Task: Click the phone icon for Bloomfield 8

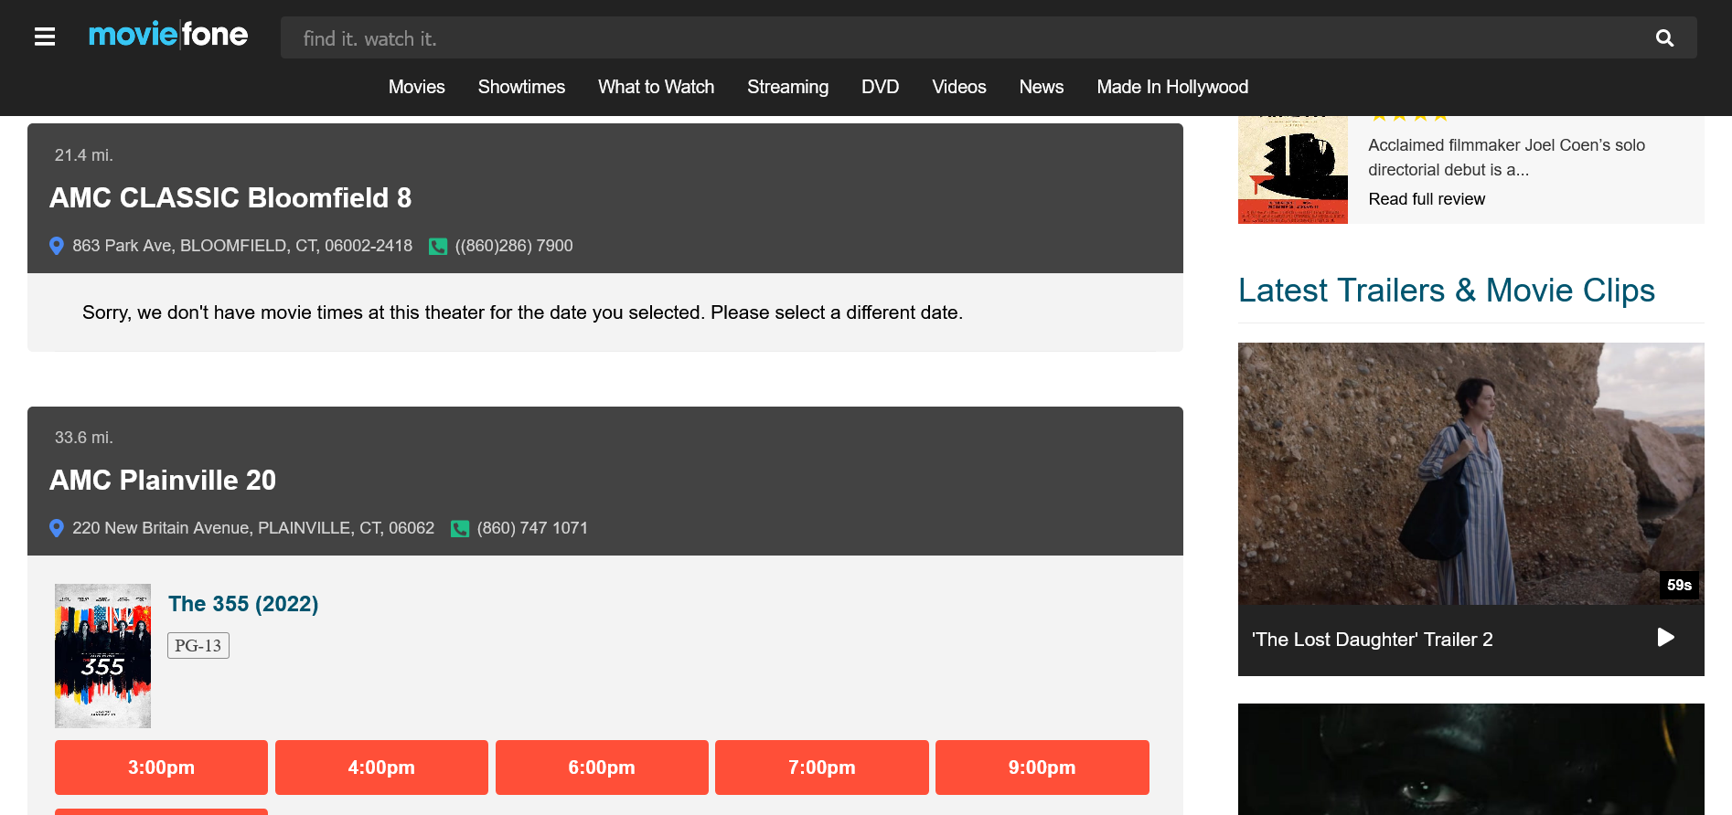Action: 438,247
